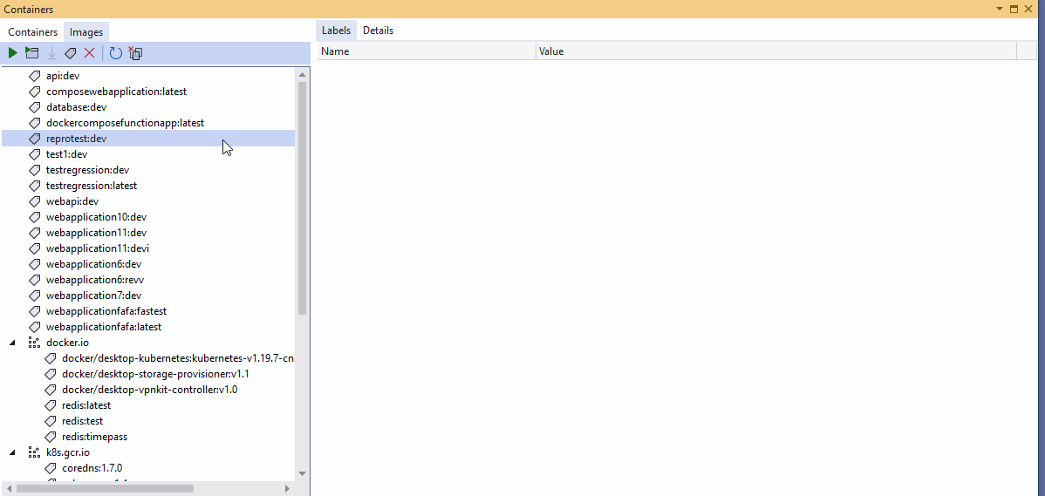Select the redis:latest image
The height and width of the screenshot is (496, 1045).
tap(85, 405)
